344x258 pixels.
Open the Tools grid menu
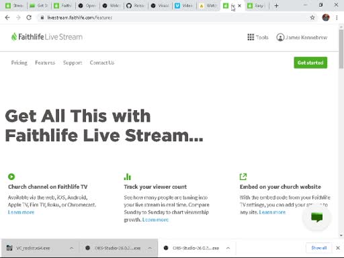click(258, 37)
